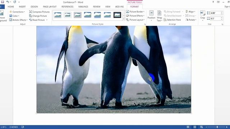Open the Picture Effects dropdown
Viewport: 230px width, 129px height.
click(135, 16)
